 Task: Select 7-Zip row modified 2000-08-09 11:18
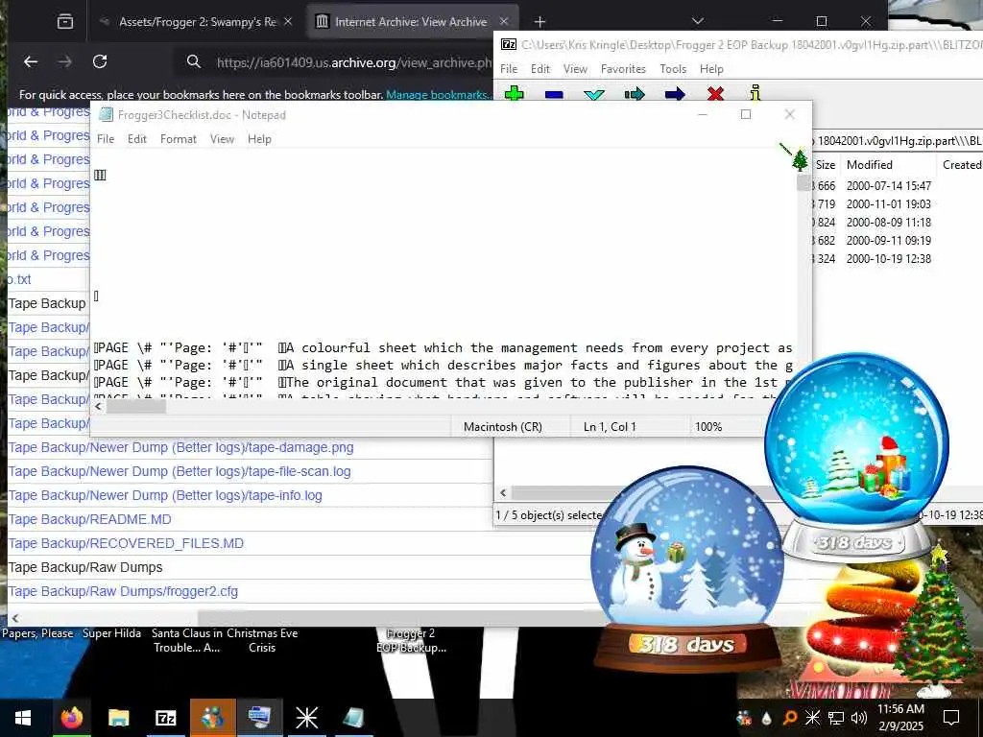[x=897, y=222]
